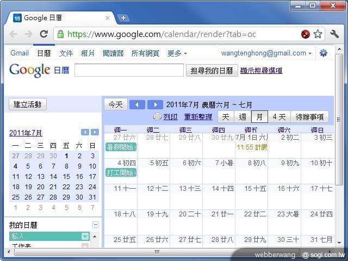Open 閱讀器 in the top navigation
The height and width of the screenshot is (261, 348).
coord(113,53)
